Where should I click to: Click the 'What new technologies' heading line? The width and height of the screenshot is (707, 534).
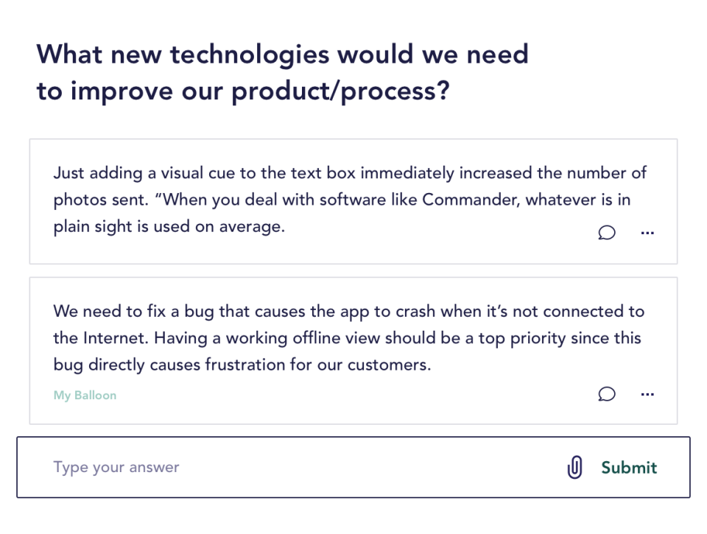click(282, 54)
